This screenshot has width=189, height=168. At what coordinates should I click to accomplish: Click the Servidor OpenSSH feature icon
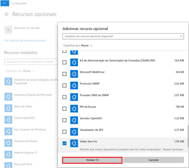[x=74, y=120]
